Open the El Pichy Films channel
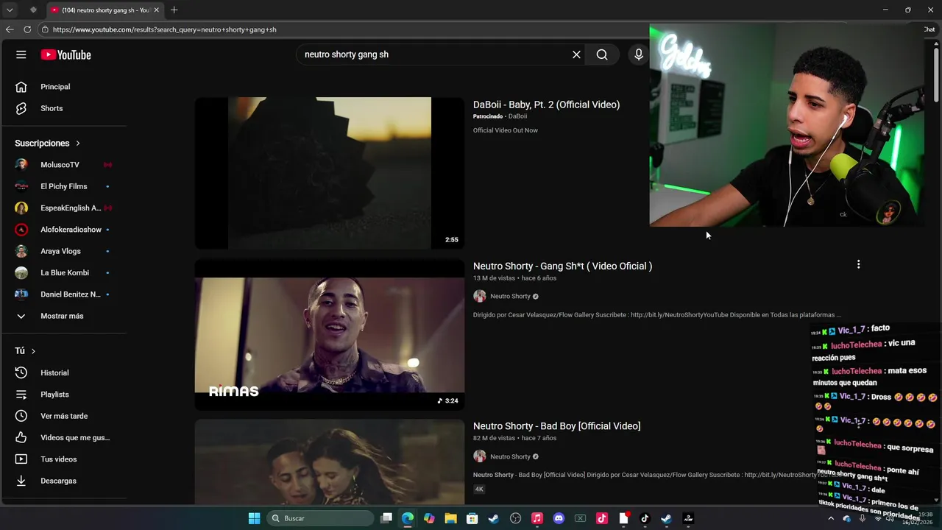The width and height of the screenshot is (942, 530). click(x=64, y=186)
